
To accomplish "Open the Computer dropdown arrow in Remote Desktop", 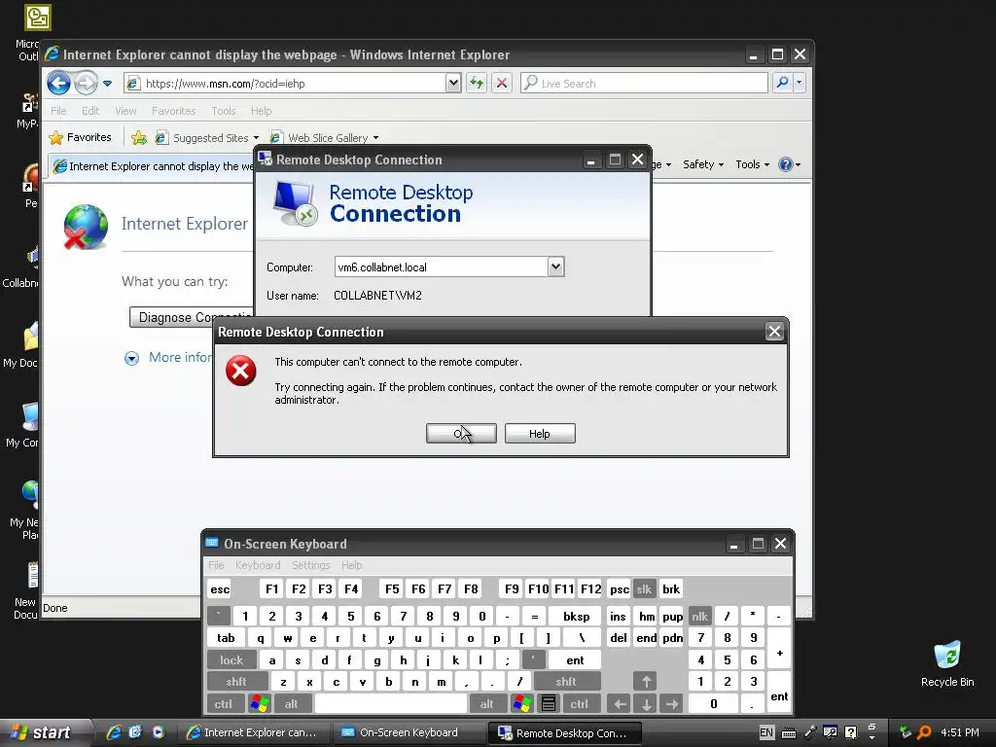I will tap(555, 267).
